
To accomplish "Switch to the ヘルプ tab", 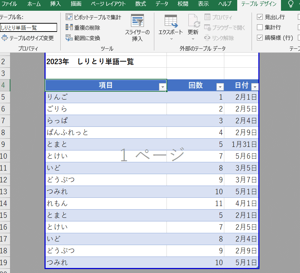I will 225,4.
